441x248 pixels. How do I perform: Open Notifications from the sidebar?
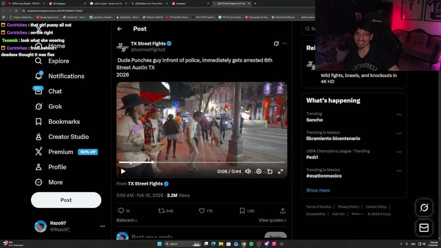coord(60,76)
